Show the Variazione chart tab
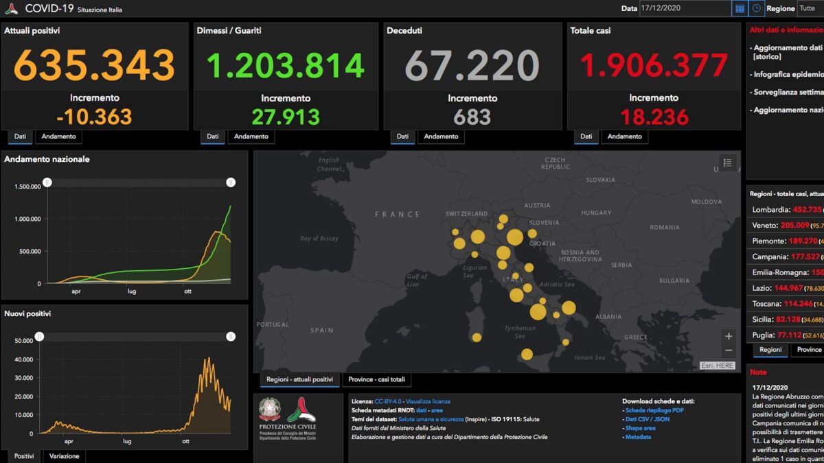Screen dimensions: 824x463 (x=63, y=456)
